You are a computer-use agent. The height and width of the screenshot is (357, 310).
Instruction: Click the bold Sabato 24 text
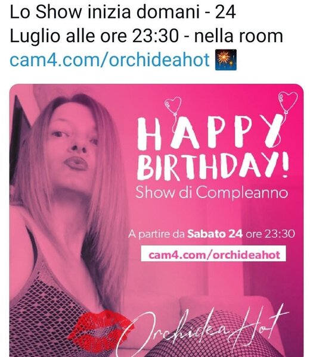pyautogui.click(x=215, y=234)
